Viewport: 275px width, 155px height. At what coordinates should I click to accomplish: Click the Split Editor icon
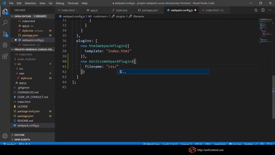coord(263,10)
